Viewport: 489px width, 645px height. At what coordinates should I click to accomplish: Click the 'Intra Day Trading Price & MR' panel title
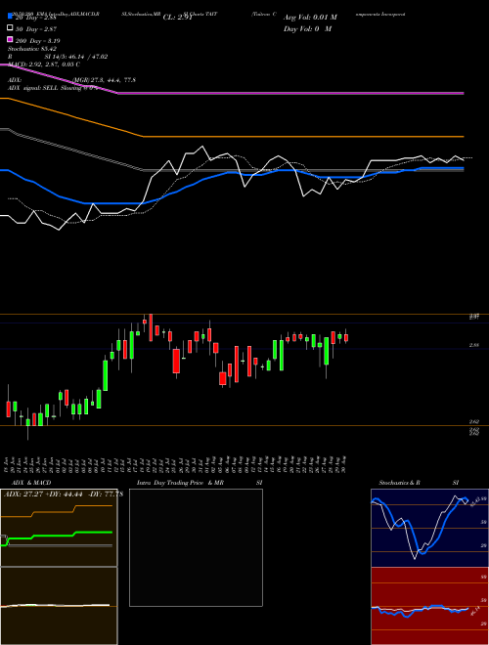click(180, 483)
